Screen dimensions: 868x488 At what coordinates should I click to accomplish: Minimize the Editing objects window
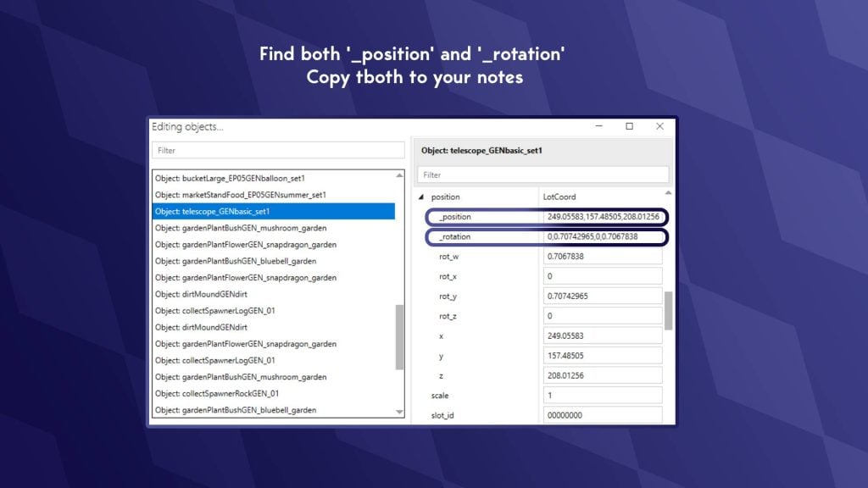click(x=598, y=126)
